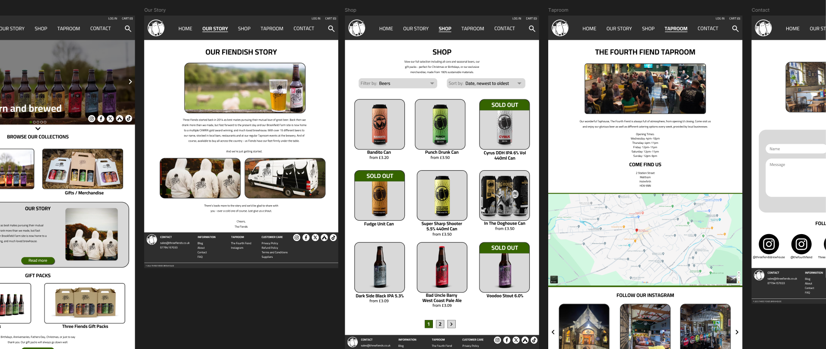
Task: Go to page 2 in the shop pagination
Action: 440,324
